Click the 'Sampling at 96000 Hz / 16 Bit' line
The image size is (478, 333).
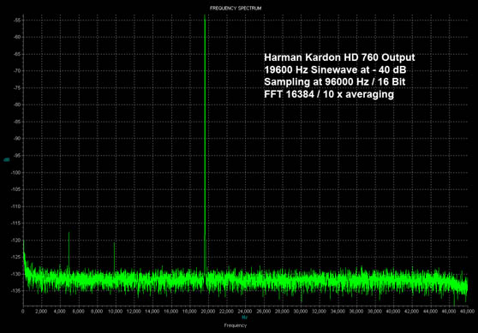[335, 81]
